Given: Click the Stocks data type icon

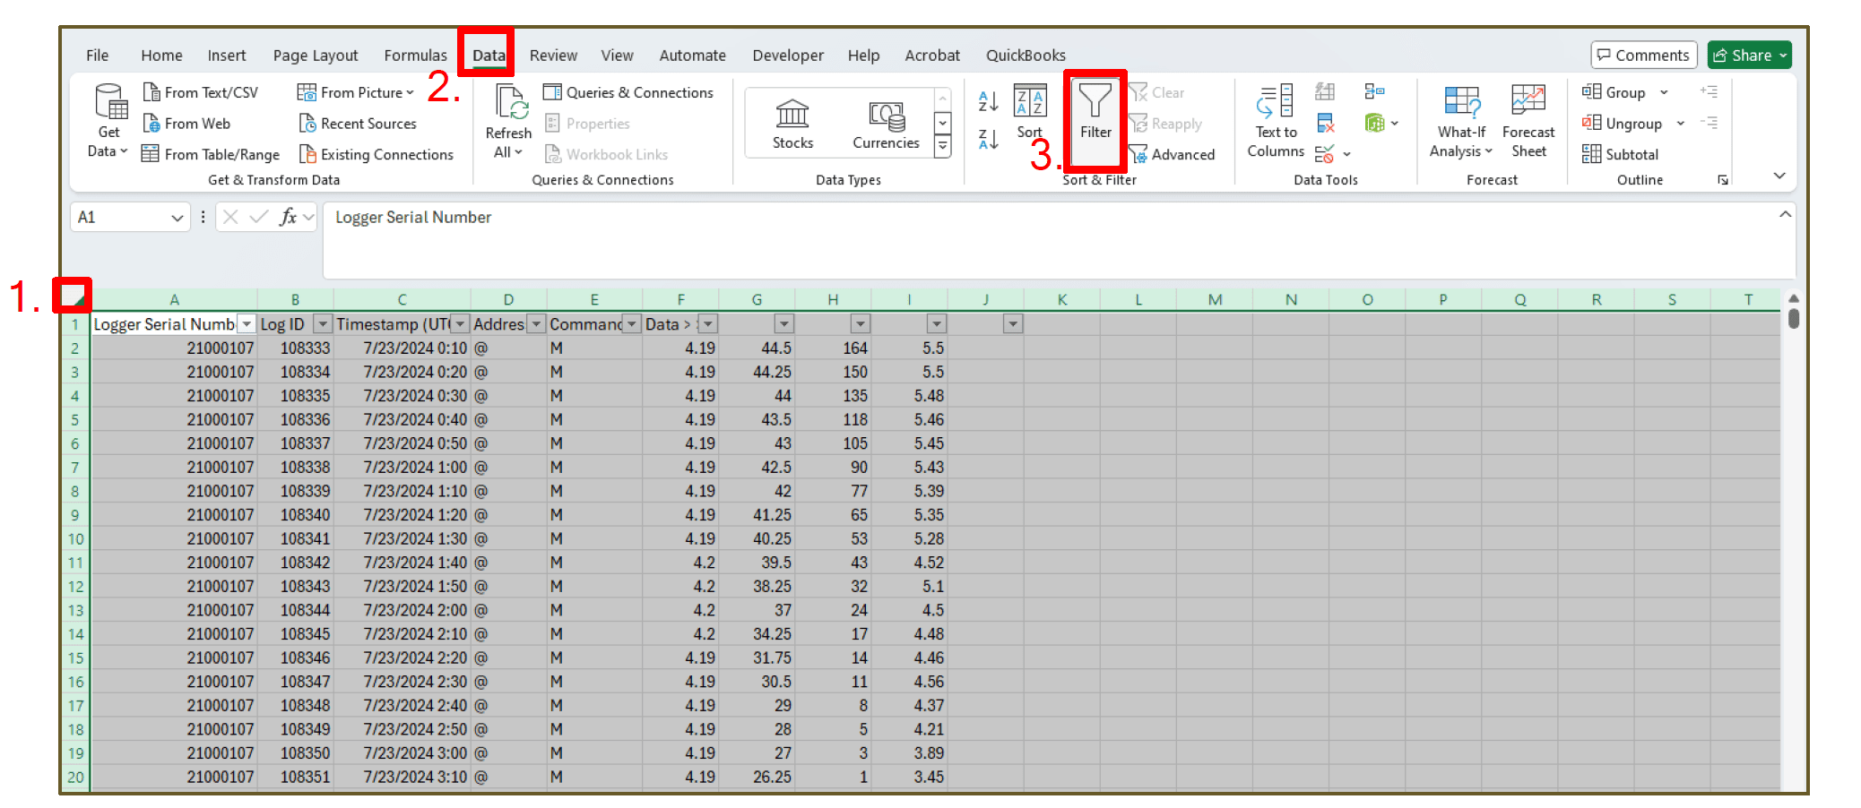Looking at the screenshot, I should pos(792,124).
